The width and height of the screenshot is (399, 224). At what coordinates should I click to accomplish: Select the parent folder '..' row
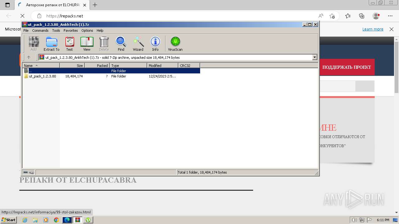click(x=111, y=71)
